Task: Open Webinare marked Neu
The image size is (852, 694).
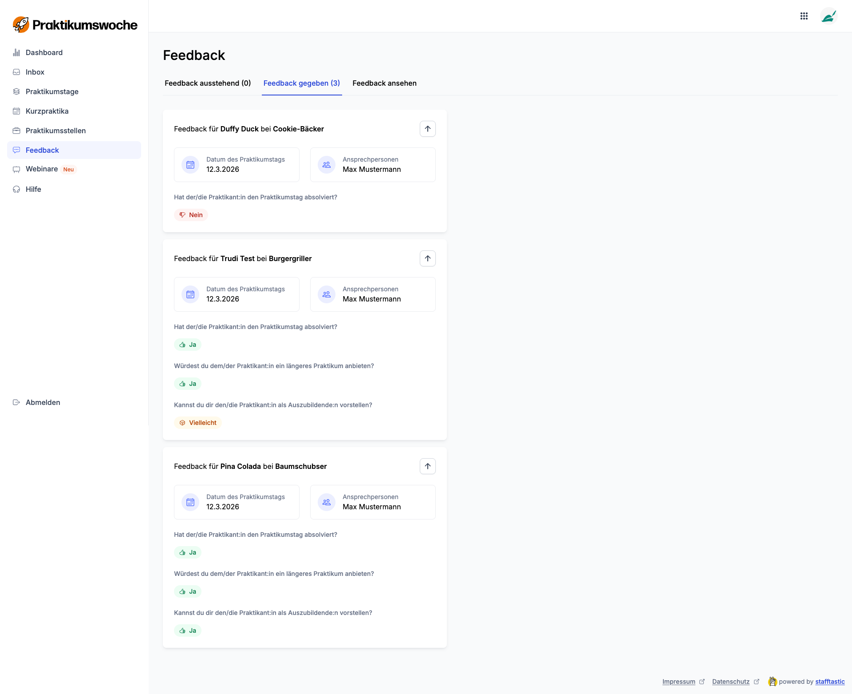Action: click(42, 169)
